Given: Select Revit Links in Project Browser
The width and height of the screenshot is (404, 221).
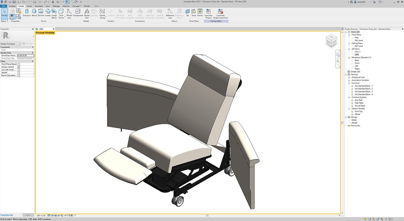Looking at the screenshot, I should 355,126.
